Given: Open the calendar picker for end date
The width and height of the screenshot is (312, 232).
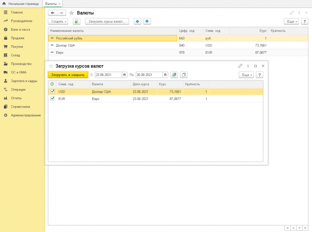Looking at the screenshot, I should click(165, 75).
